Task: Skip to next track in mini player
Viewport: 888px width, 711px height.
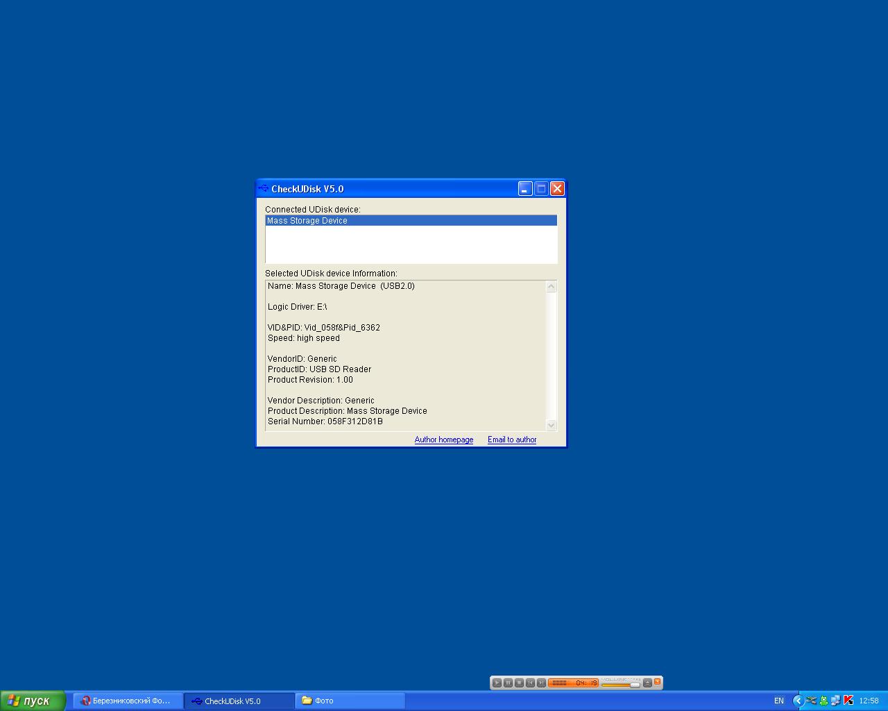Action: pos(541,683)
